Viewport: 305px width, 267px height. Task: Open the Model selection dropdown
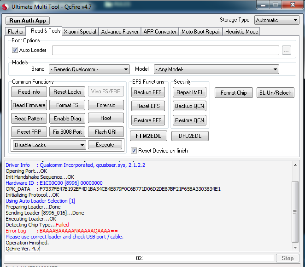pos(216,69)
